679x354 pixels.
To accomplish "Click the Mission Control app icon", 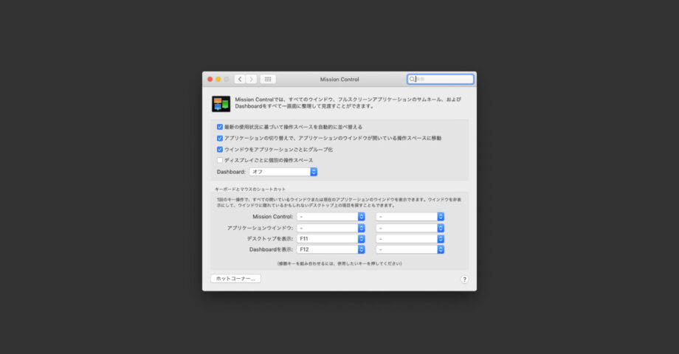I will [x=221, y=104].
